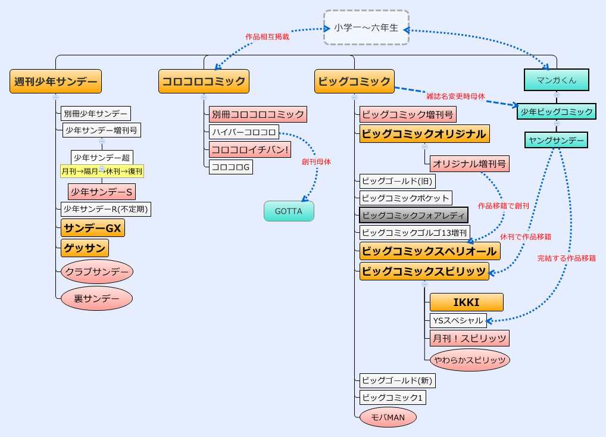Select the ゲッサン node
Image resolution: width=606 pixels, height=437 pixels.
[85, 248]
